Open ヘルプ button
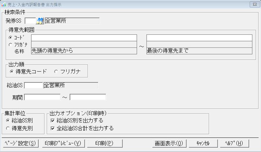The height and width of the screenshot is (152, 261). click(x=234, y=143)
